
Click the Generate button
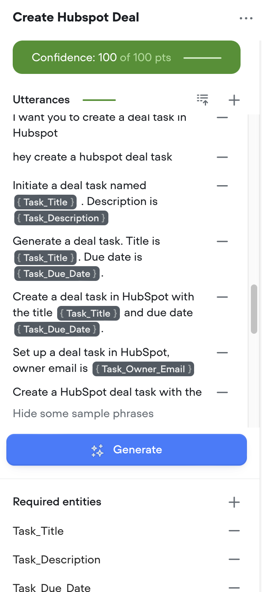pos(127,450)
